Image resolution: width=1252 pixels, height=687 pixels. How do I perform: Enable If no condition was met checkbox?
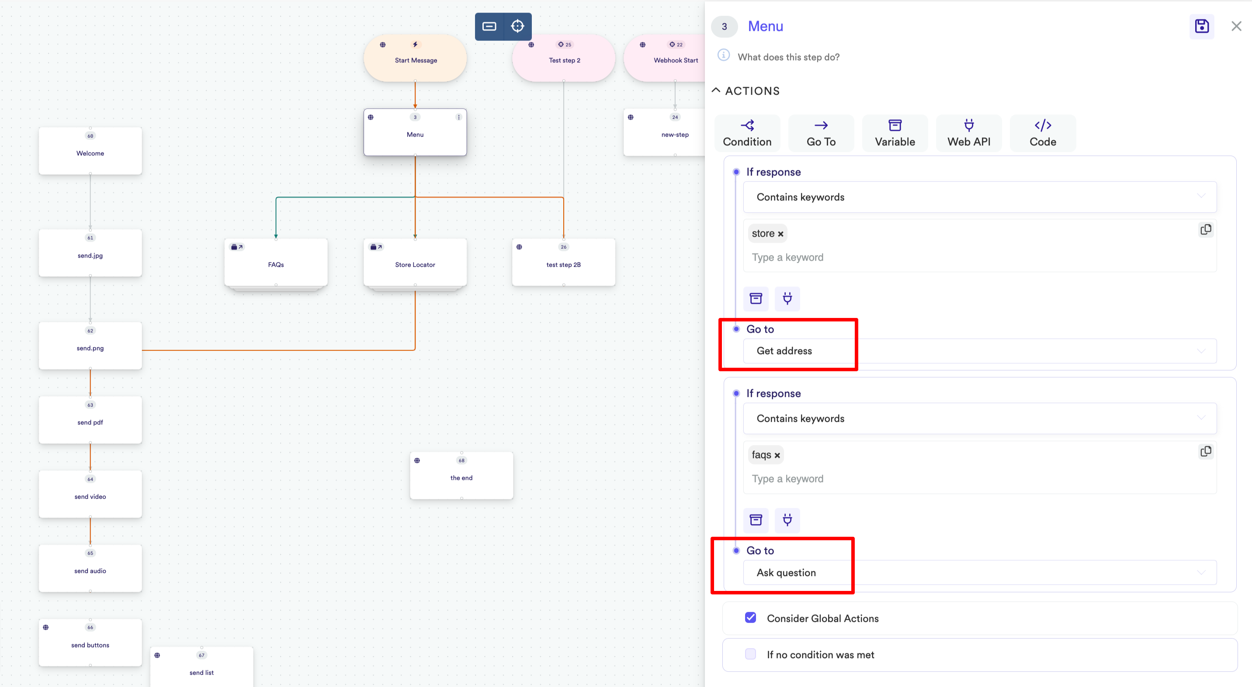point(750,654)
